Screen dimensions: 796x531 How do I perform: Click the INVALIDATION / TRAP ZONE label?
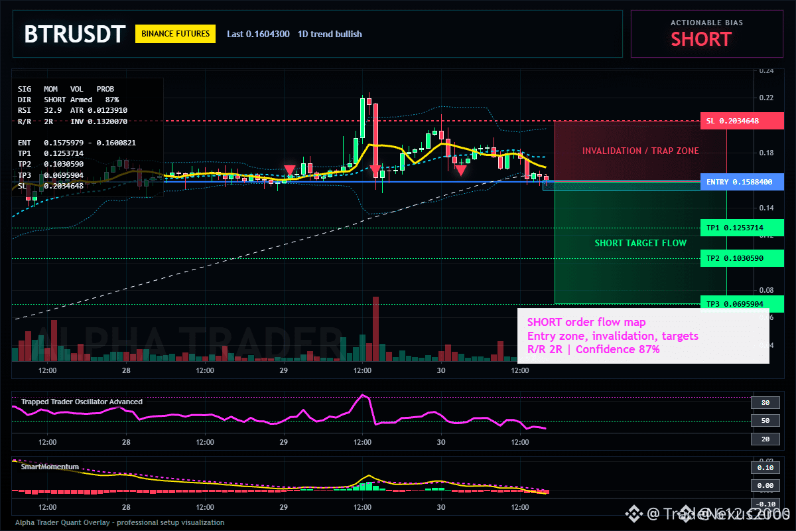[x=641, y=151]
